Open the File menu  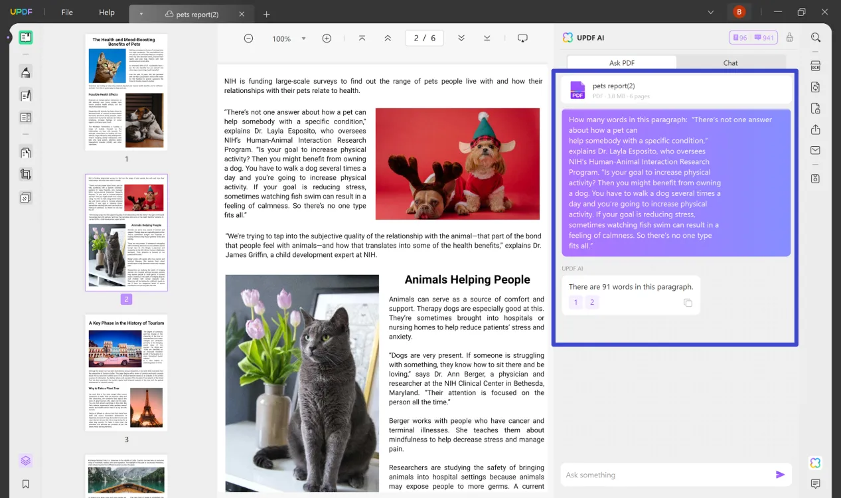[67, 13]
